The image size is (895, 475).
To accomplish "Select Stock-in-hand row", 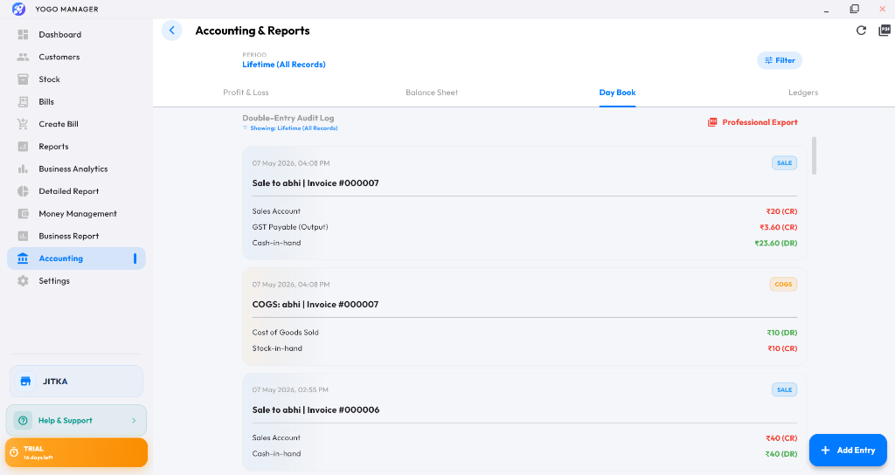I will point(524,348).
